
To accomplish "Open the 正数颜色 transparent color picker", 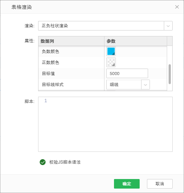I will click(111, 62).
